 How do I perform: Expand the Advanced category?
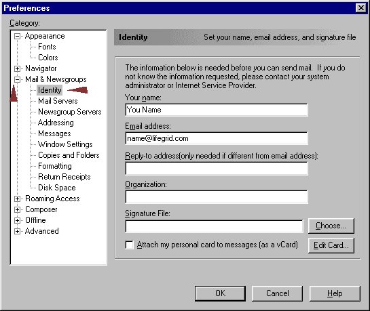point(17,231)
